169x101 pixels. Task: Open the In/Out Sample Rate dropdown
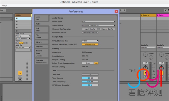tap(90, 41)
